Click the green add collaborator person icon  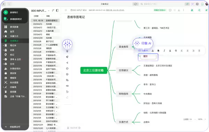click(192, 10)
